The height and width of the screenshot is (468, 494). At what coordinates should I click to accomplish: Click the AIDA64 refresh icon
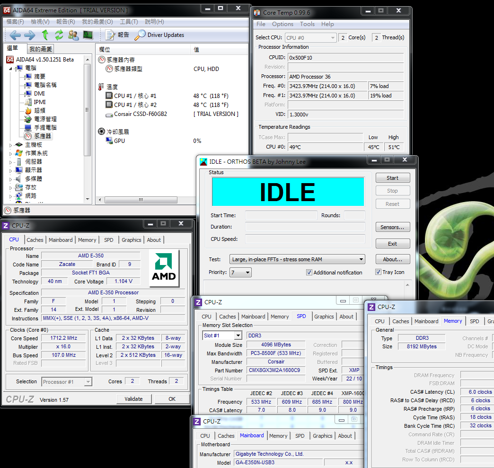tap(59, 35)
